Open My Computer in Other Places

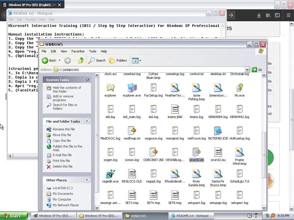click(x=62, y=199)
